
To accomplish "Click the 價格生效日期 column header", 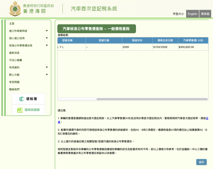I will (165, 40).
